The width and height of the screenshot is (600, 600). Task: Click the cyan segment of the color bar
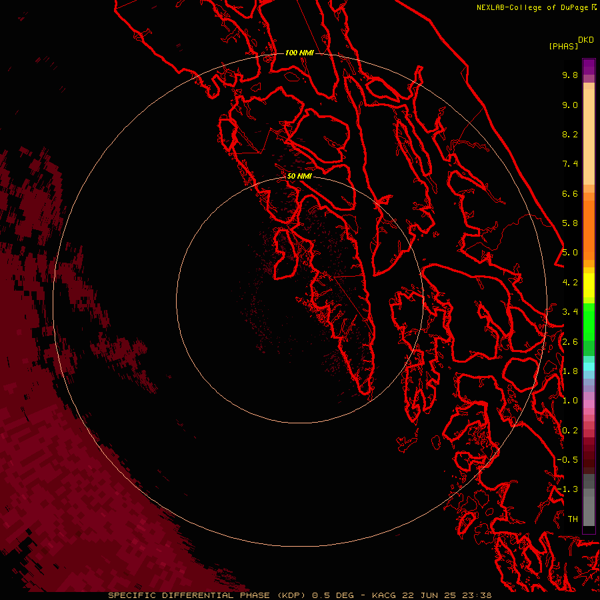click(x=589, y=367)
